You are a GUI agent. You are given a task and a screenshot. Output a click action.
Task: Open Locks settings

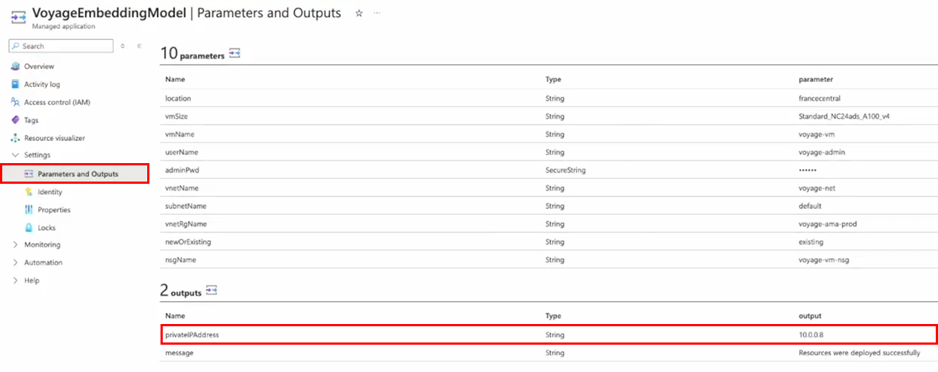[x=47, y=227]
